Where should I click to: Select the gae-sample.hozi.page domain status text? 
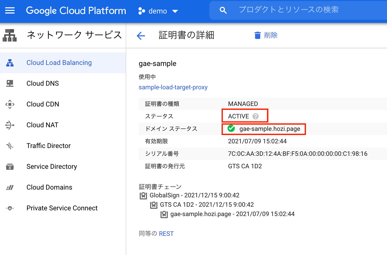point(270,129)
